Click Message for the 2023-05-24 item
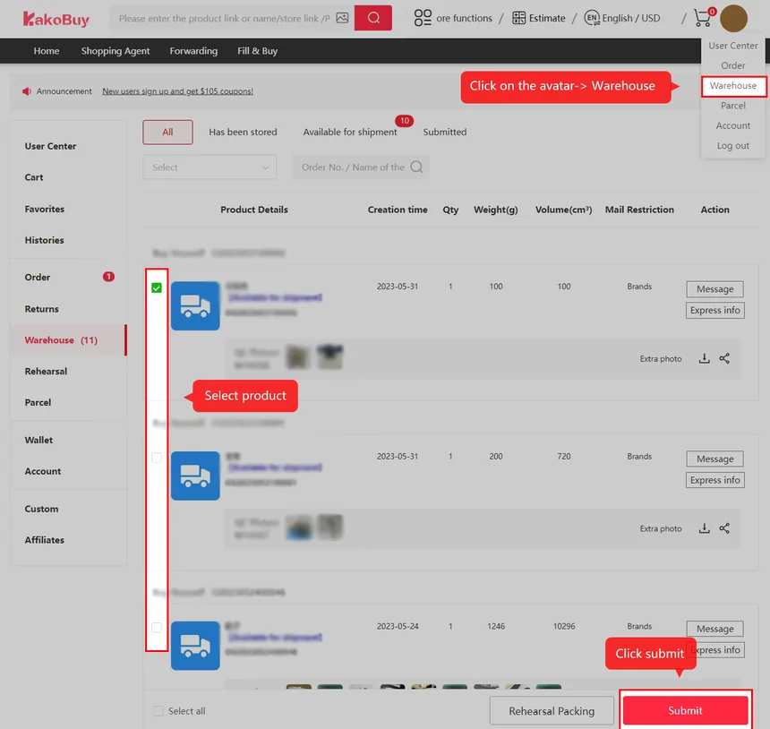This screenshot has width=770, height=729. click(x=715, y=630)
